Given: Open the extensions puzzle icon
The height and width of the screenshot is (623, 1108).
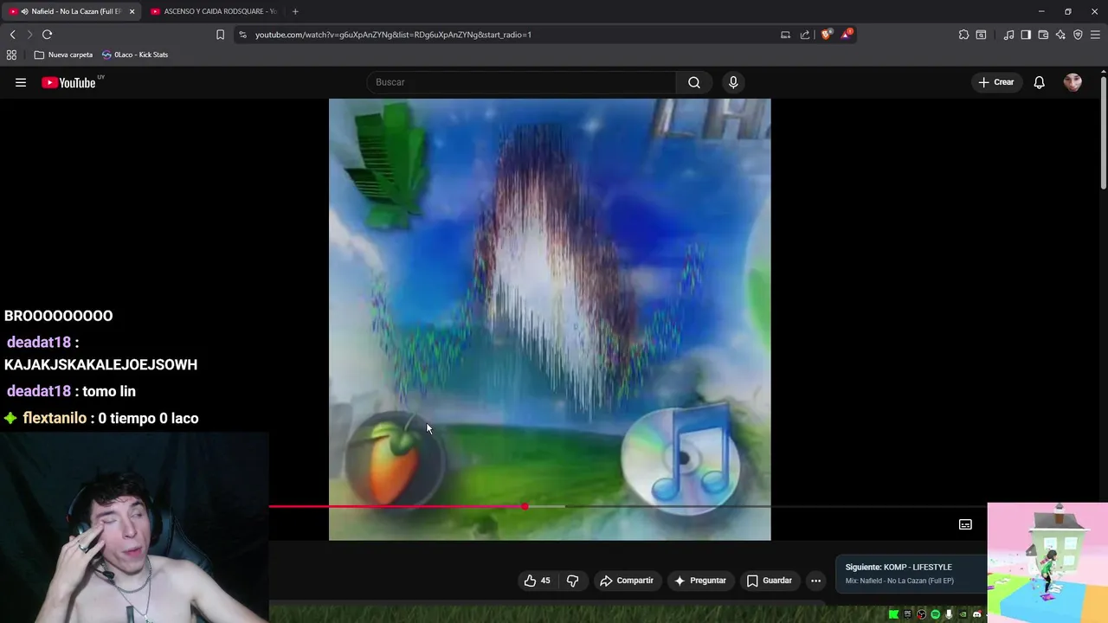Looking at the screenshot, I should coord(963,35).
